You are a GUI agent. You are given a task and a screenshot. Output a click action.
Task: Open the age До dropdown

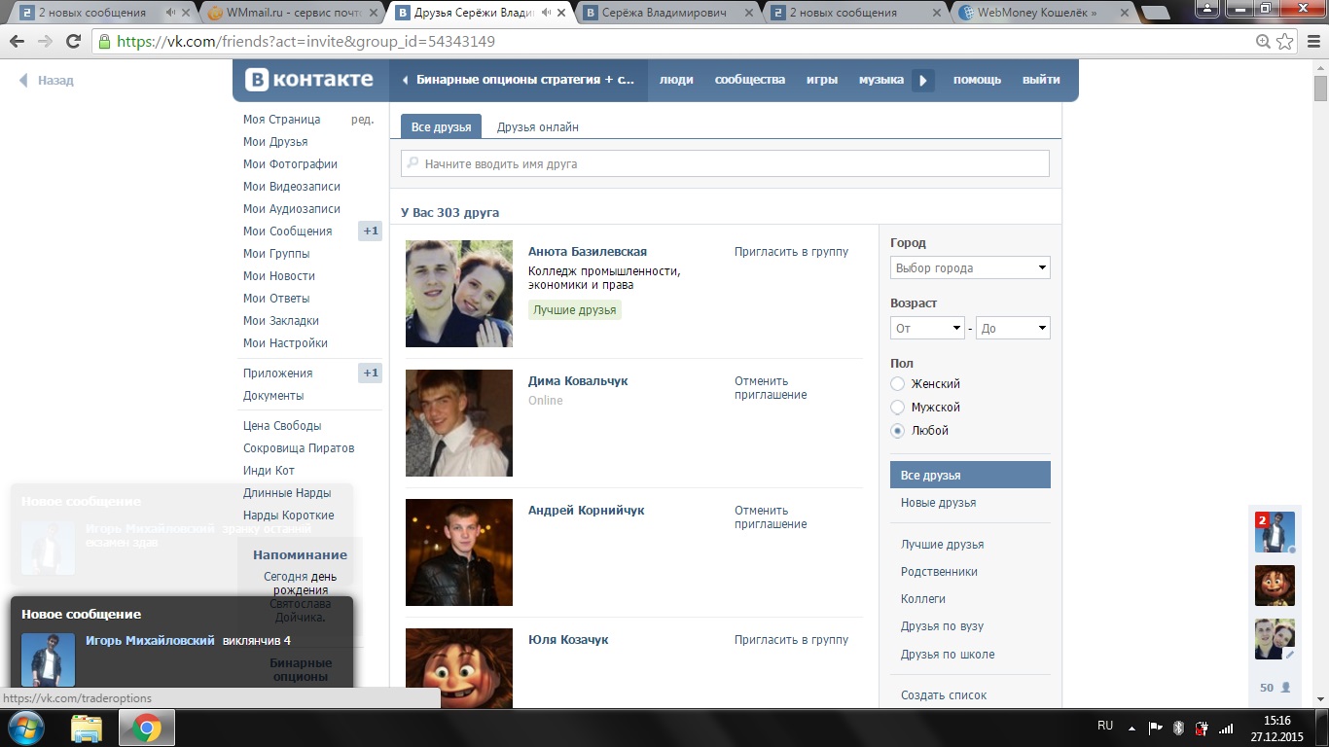(x=1013, y=328)
